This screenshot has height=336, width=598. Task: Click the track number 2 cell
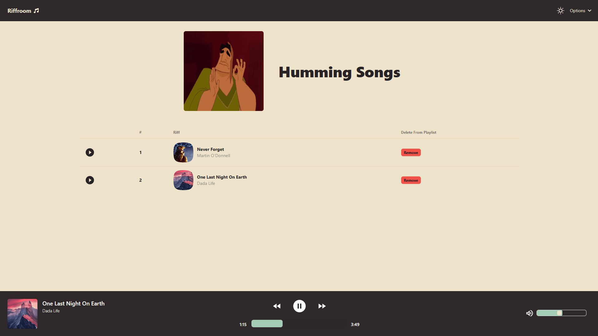point(140,180)
